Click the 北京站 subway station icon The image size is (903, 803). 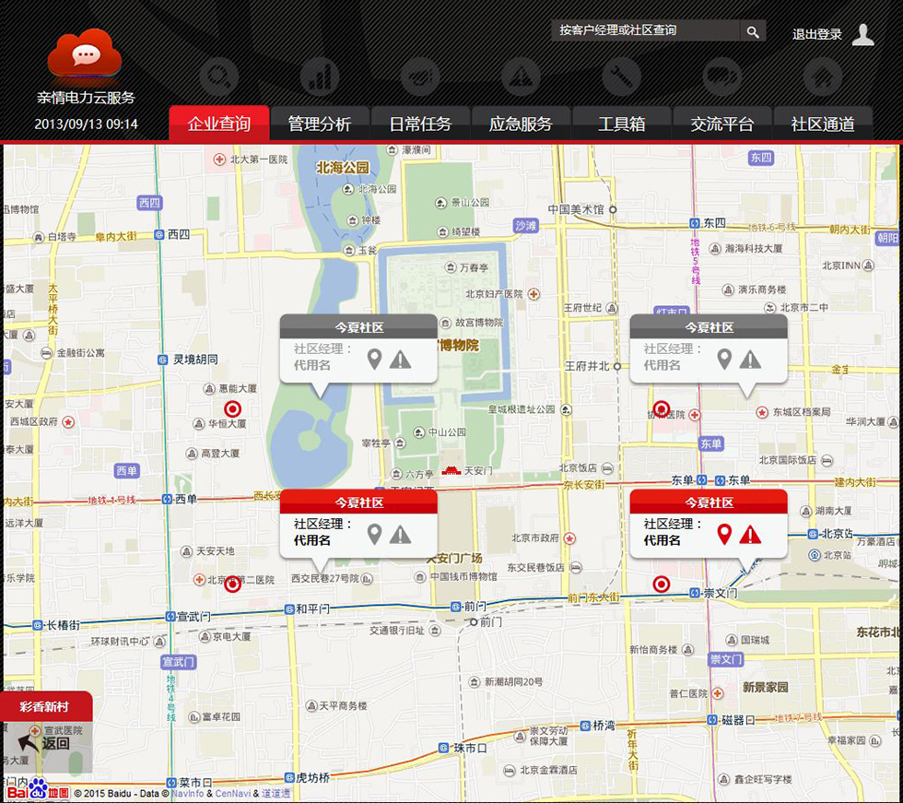(812, 534)
